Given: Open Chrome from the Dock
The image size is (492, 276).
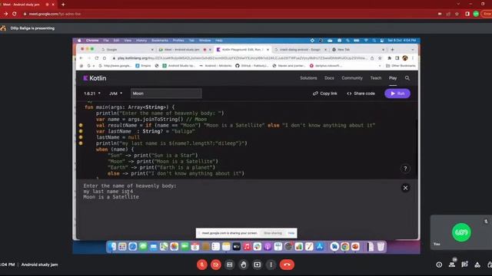Looking at the screenshot, I should pos(345,247).
